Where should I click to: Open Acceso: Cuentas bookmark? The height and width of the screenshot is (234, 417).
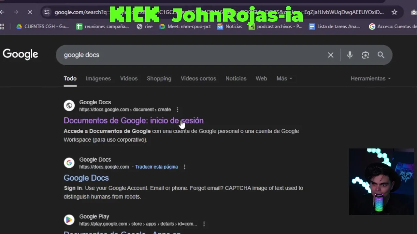pyautogui.click(x=393, y=26)
